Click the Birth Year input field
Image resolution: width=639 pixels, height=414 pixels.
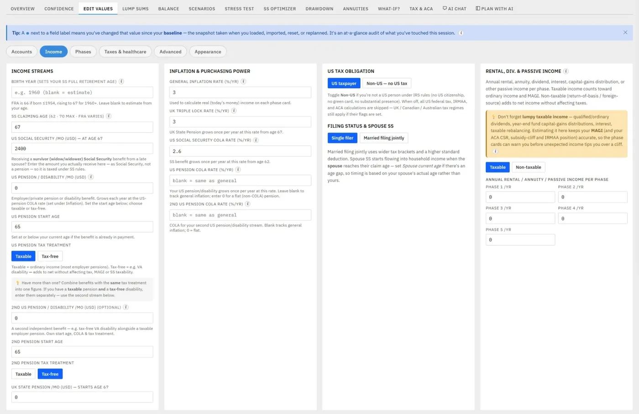click(82, 92)
